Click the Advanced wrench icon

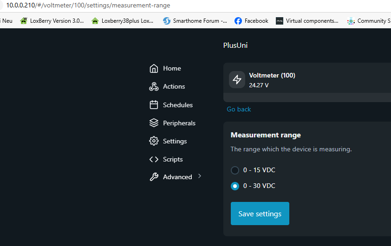pyautogui.click(x=154, y=177)
